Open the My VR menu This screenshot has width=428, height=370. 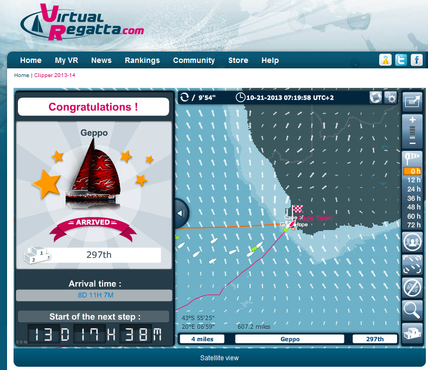(66, 60)
